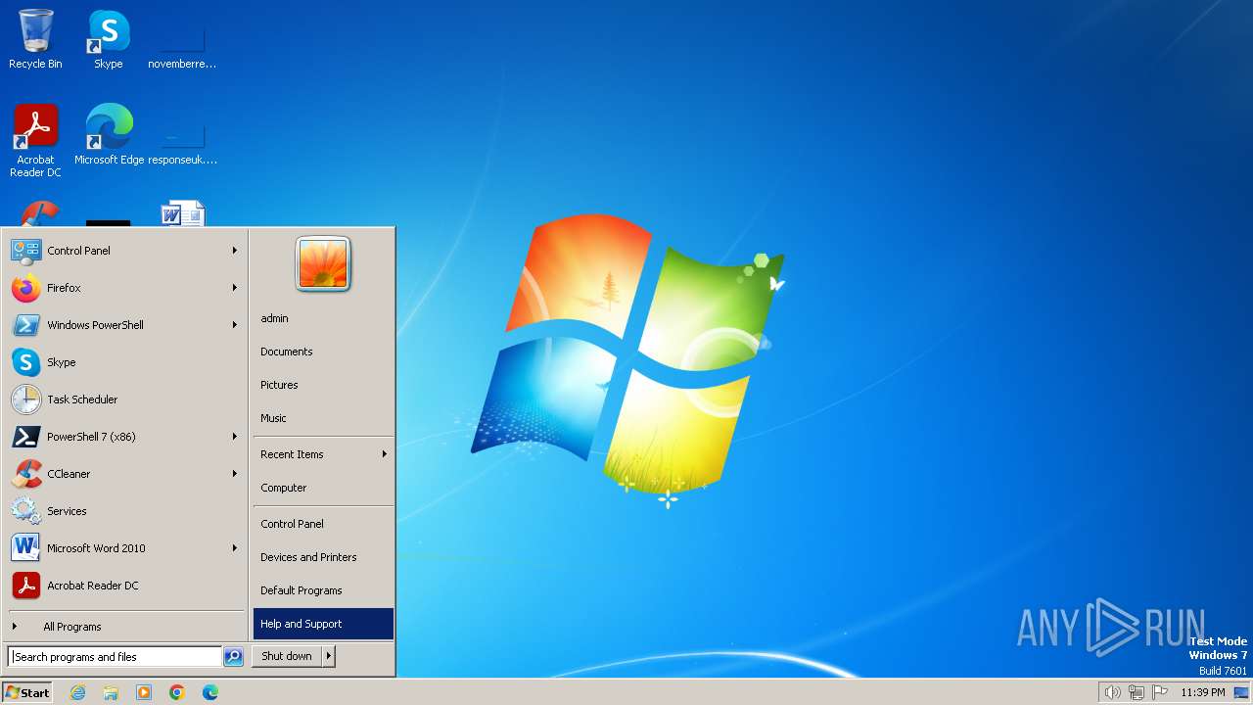1253x705 pixels.
Task: Open Acrobat Reader DC desktop shortcut
Action: (x=35, y=140)
